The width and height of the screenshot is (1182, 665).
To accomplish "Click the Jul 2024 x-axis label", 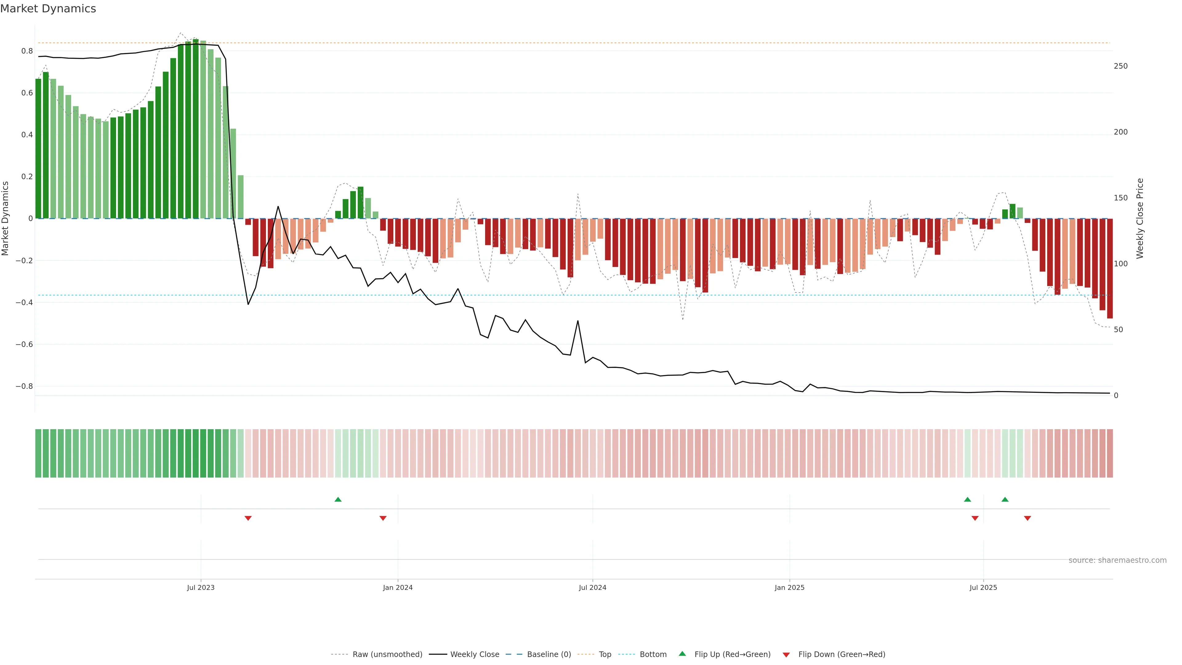I will pos(592,587).
